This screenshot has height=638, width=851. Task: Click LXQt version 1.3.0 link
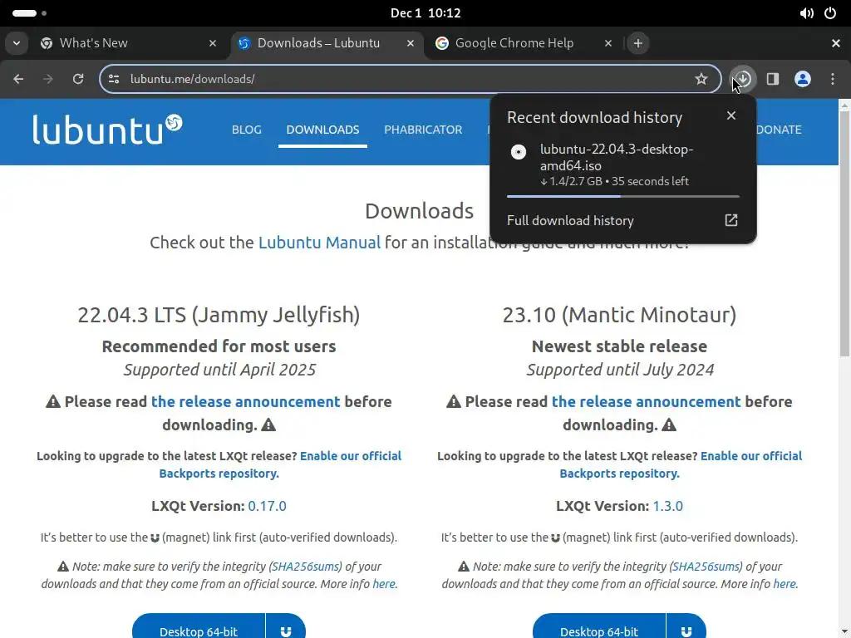[x=667, y=506]
